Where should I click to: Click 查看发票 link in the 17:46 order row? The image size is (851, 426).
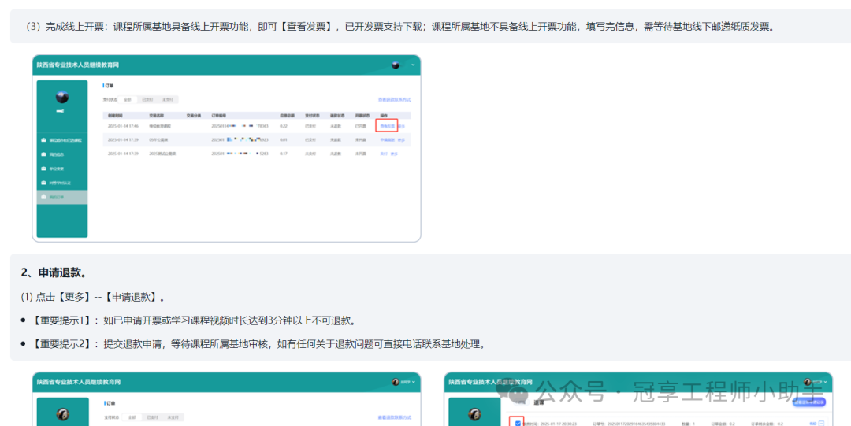[x=388, y=126]
